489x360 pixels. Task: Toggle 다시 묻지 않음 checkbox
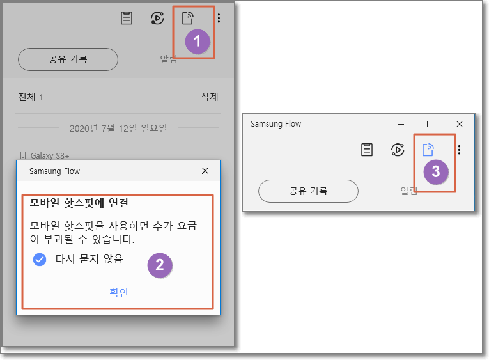tap(40, 259)
